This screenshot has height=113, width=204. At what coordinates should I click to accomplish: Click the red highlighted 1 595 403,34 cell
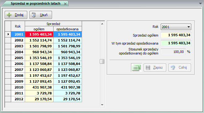[x=39, y=34]
